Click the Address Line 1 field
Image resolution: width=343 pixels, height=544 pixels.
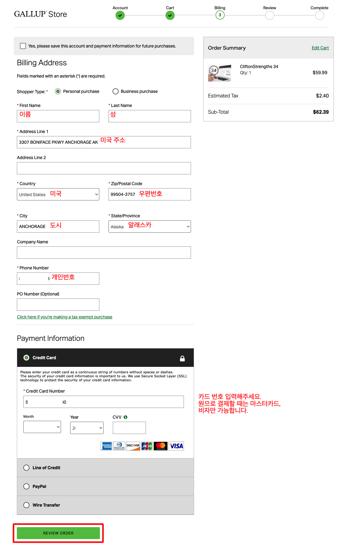pyautogui.click(x=104, y=142)
